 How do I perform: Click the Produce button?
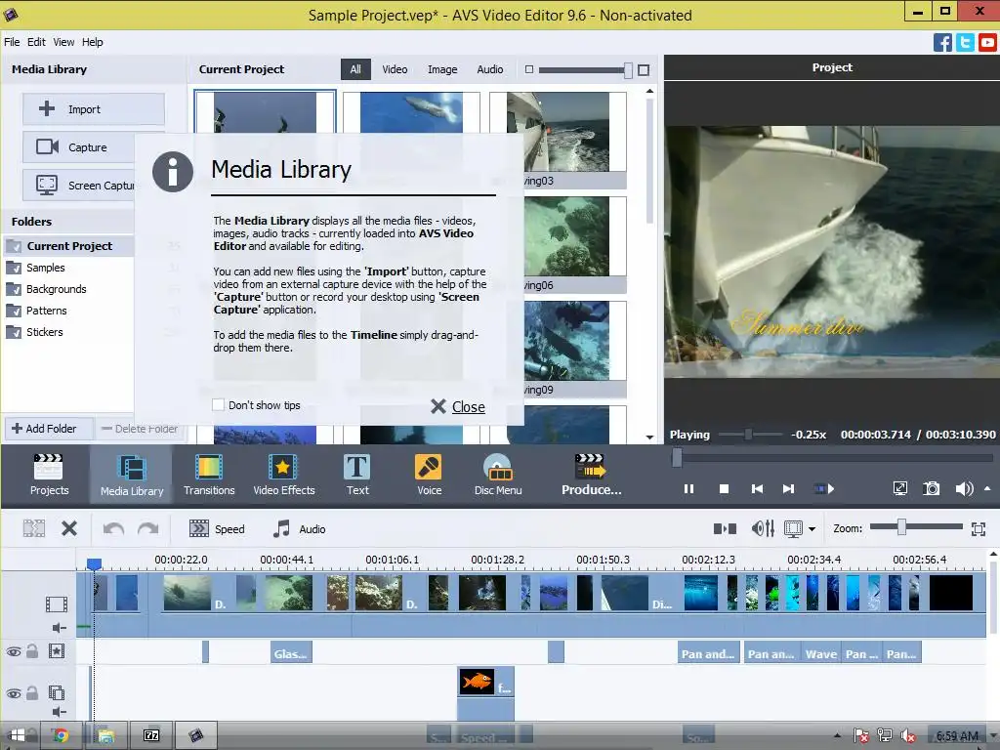591,475
